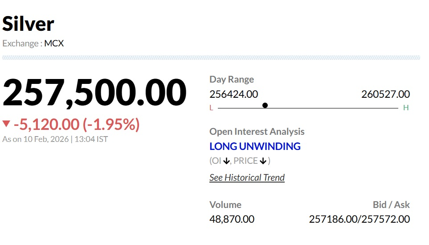Click the Silver heading
Viewport: 429px width, 245px height.
click(29, 24)
